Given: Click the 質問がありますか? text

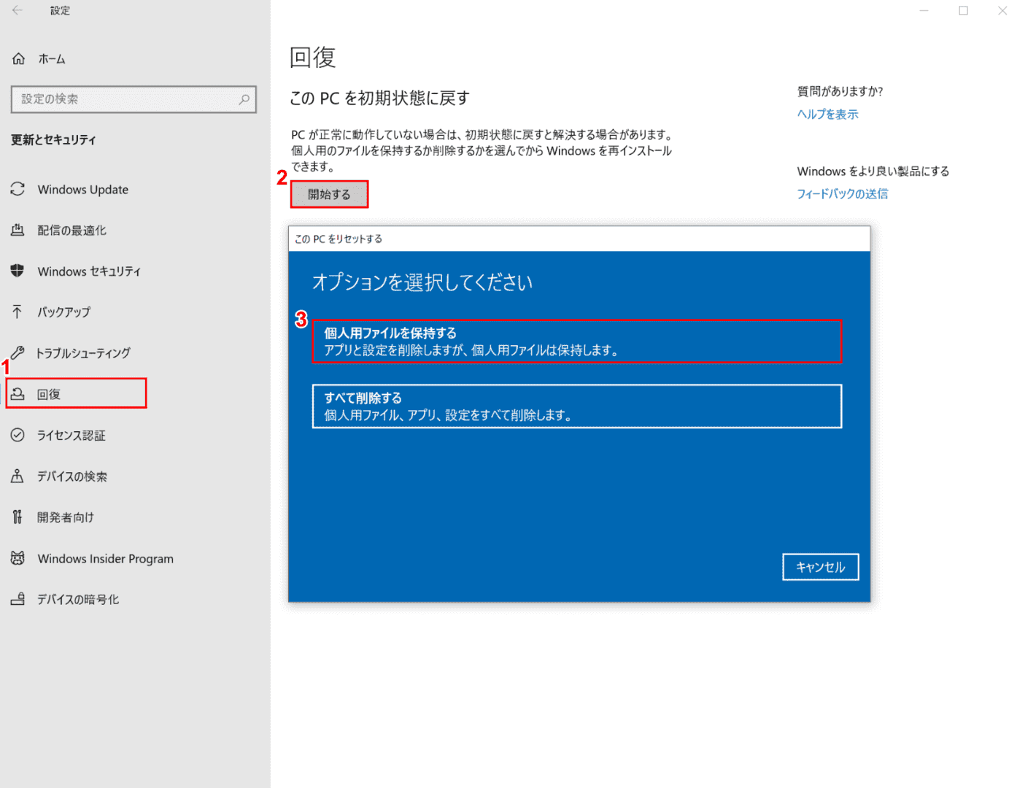Looking at the screenshot, I should tap(840, 91).
